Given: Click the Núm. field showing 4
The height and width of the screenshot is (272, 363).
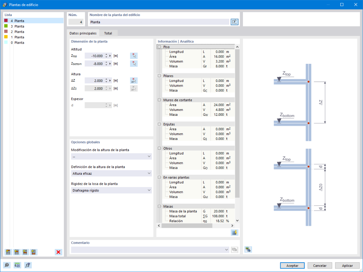Looking at the screenshot, I should 76,22.
